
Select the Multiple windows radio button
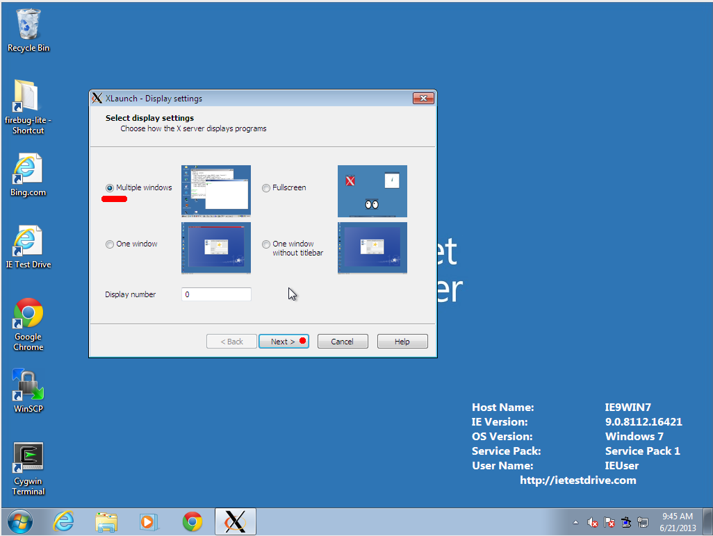point(110,188)
